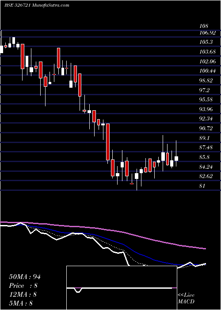The width and height of the screenshot is (221, 310).
Task: Click the Price : 8 readout
Action: 23,286
